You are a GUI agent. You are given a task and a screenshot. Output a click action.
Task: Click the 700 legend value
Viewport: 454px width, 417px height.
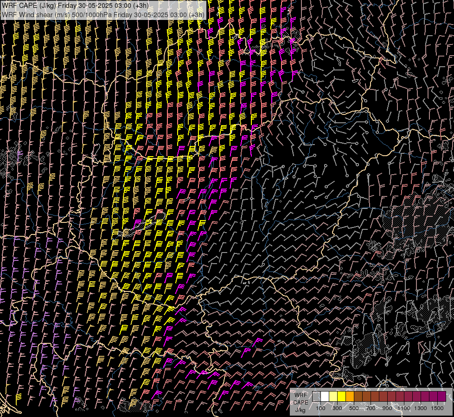371,408
